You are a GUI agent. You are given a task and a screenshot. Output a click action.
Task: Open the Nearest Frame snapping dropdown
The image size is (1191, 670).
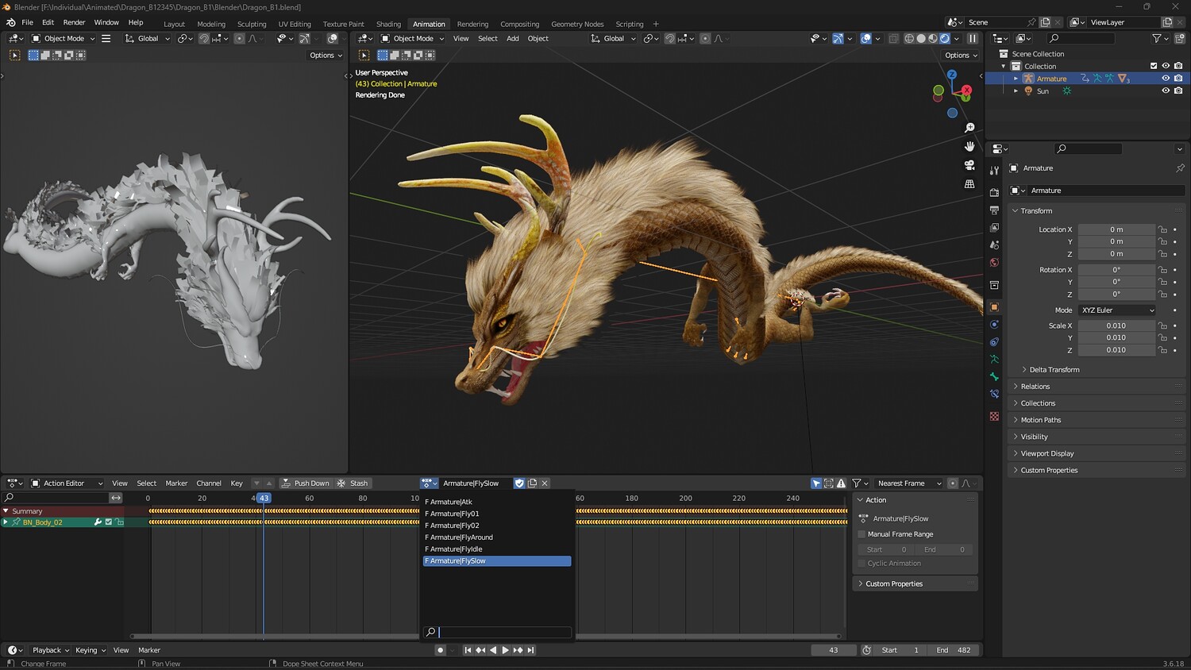pyautogui.click(x=908, y=483)
